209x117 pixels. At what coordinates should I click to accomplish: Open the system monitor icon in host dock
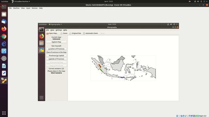[x=4, y=51]
